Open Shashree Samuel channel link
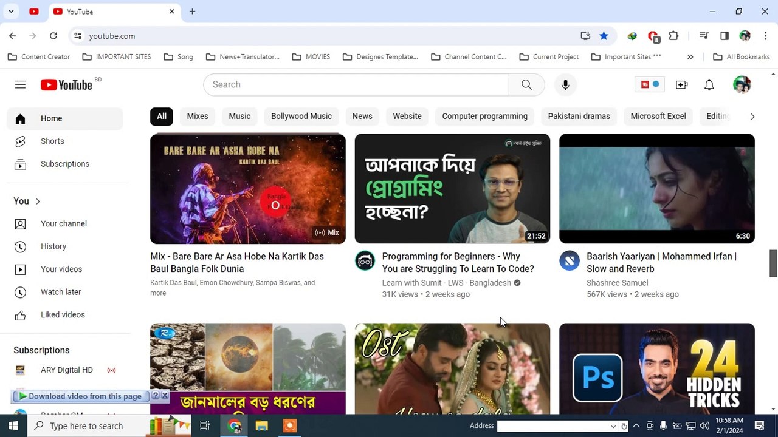The width and height of the screenshot is (778, 437). pyautogui.click(x=617, y=283)
